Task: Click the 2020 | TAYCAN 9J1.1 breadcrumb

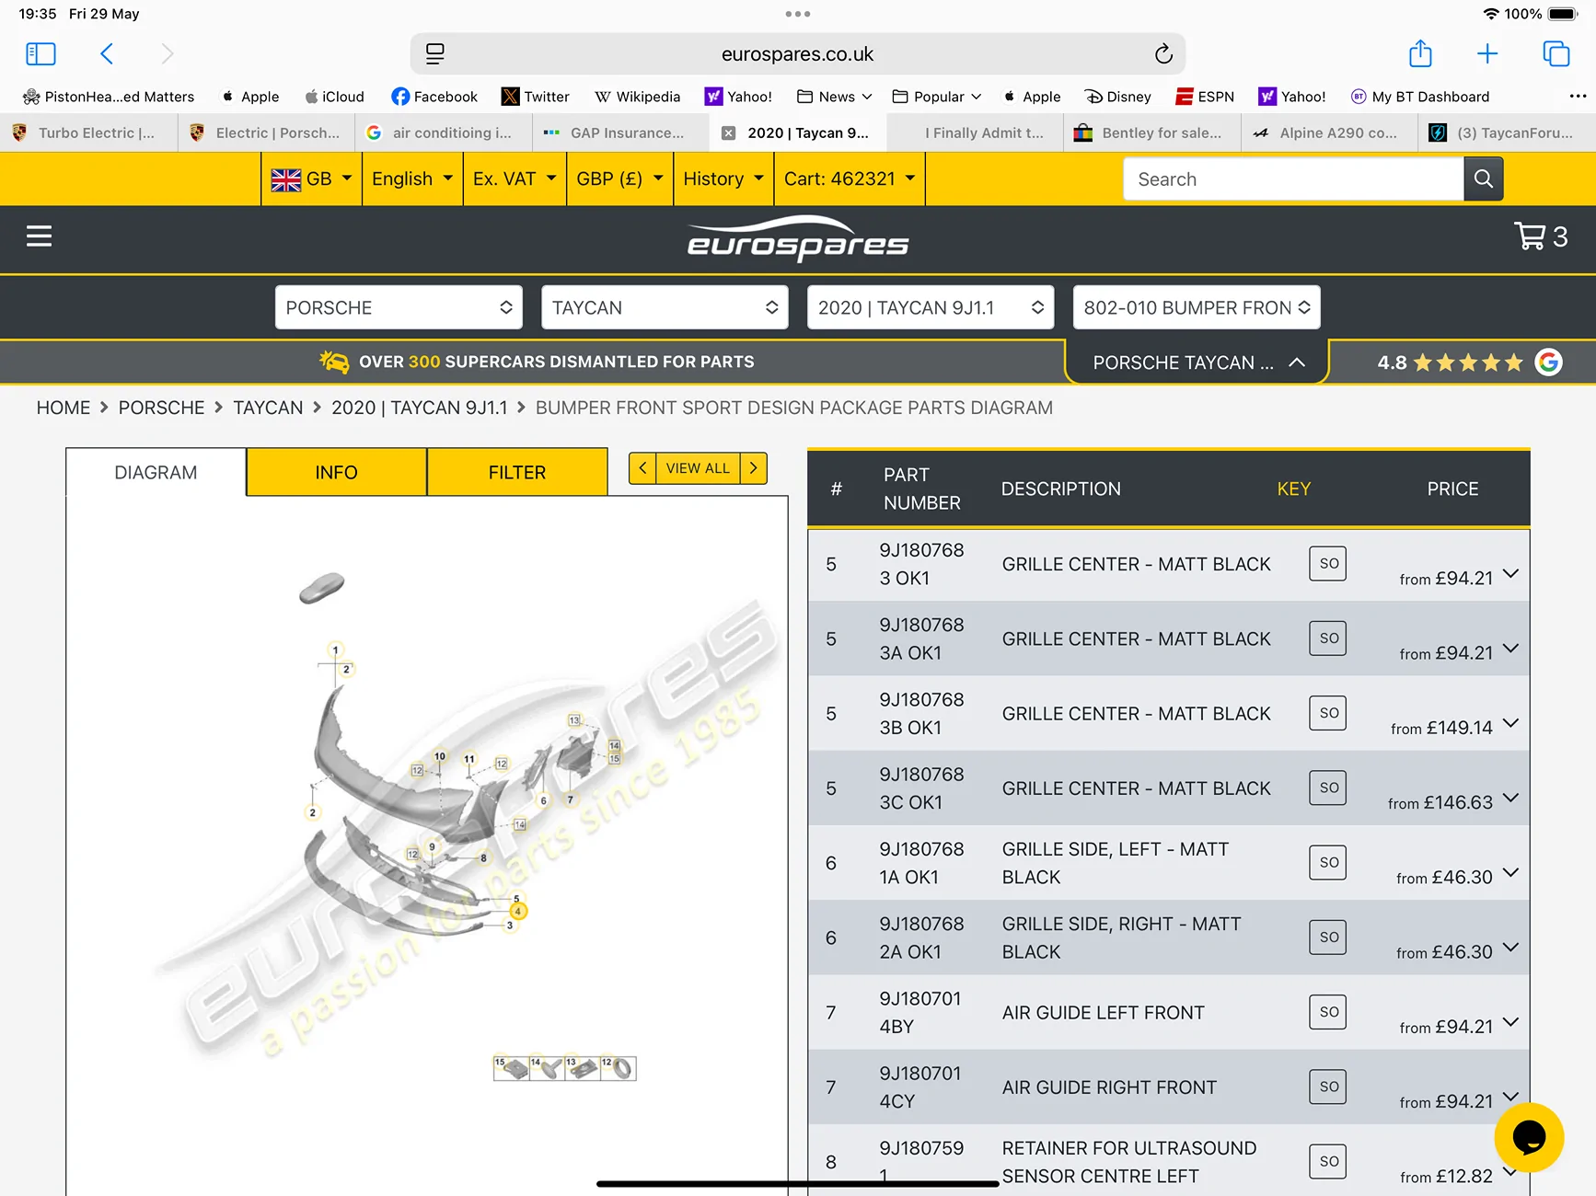Action: [420, 408]
